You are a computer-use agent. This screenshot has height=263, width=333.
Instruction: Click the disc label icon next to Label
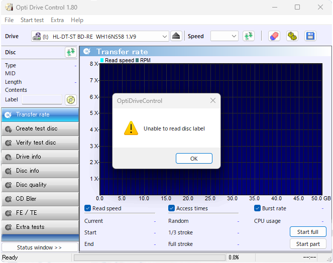click(71, 100)
